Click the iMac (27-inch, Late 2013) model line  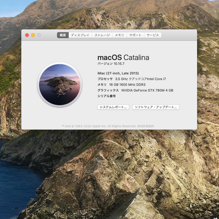click(x=118, y=73)
